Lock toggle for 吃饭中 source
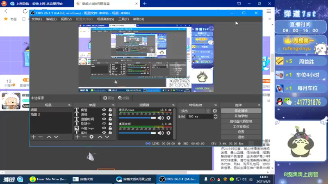 (x=110, y=123)
